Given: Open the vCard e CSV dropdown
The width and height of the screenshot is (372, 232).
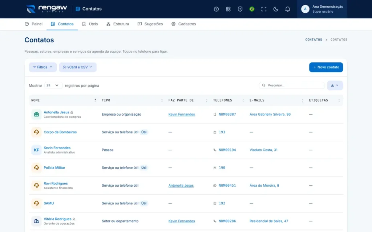Looking at the screenshot, I should (x=78, y=67).
